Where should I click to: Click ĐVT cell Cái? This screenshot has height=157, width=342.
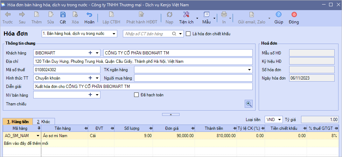(x=101, y=136)
